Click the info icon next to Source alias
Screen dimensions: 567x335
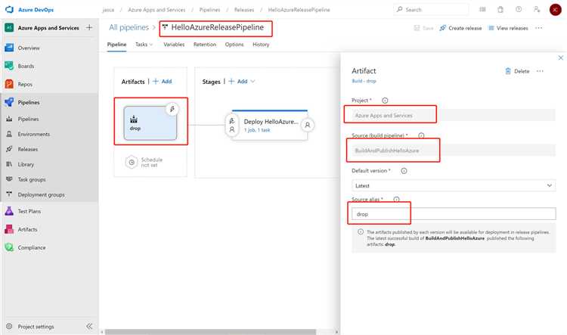(396, 200)
